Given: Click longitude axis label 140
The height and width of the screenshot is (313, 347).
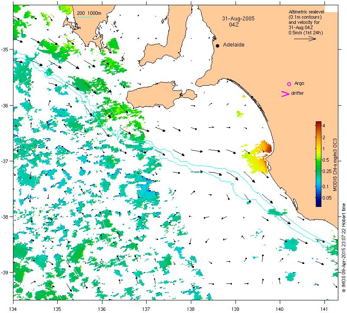Looking at the screenshot, I should click(280, 309).
